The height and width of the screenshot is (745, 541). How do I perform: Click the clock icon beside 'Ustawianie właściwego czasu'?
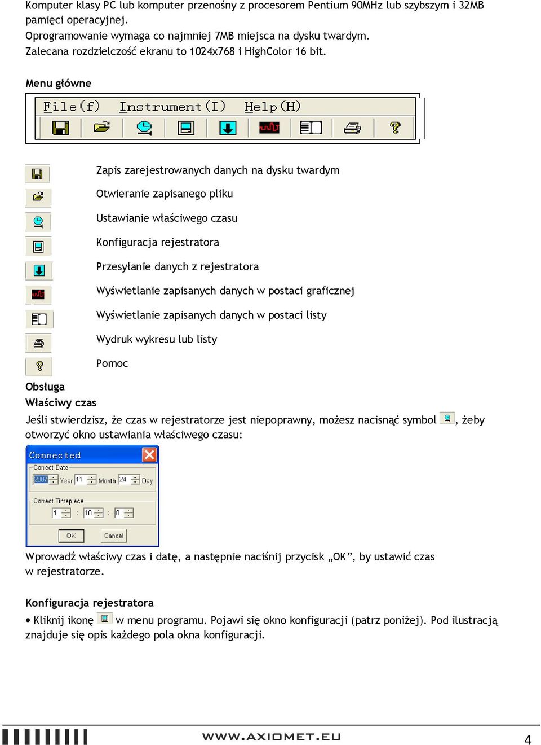coord(38,222)
